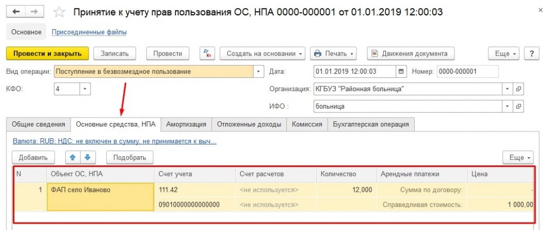Add document to favorites with star icon

[59, 12]
